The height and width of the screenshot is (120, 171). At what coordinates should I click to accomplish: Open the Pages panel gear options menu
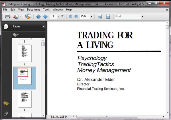pos(15,35)
